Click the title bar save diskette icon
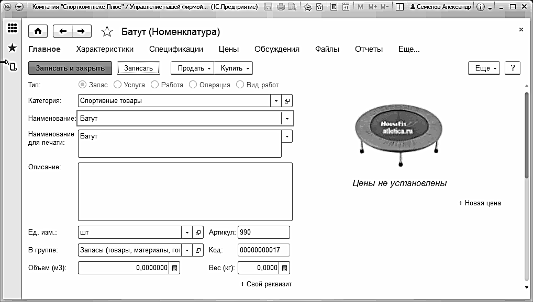This screenshot has height=302, width=533. (268, 7)
